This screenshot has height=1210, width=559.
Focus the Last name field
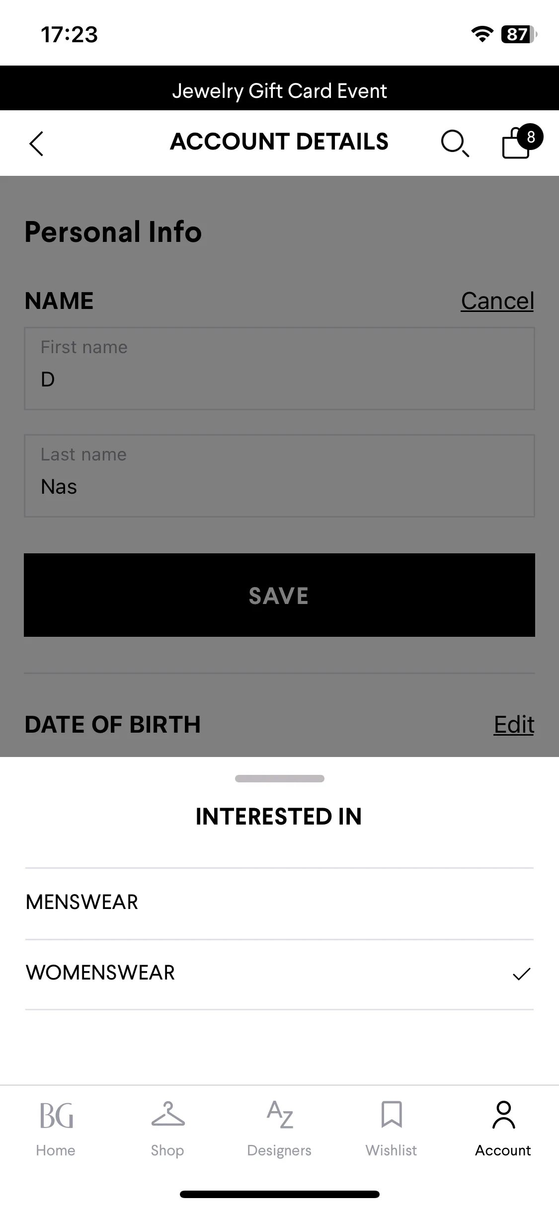[279, 476]
